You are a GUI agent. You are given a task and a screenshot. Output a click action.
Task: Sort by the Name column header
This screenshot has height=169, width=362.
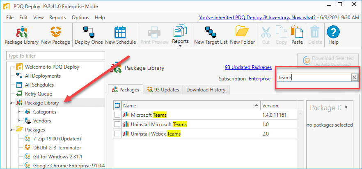191,106
